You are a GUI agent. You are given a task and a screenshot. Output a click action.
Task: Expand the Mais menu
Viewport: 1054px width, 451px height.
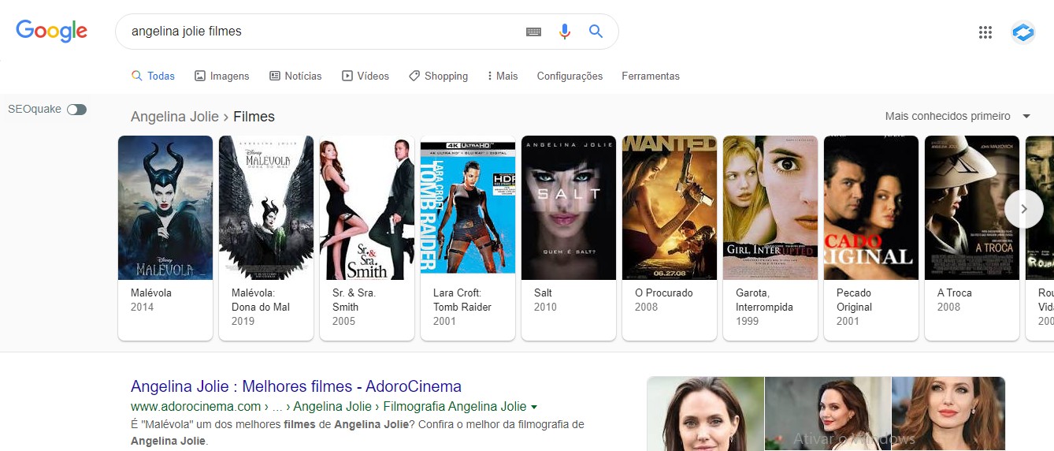click(503, 76)
